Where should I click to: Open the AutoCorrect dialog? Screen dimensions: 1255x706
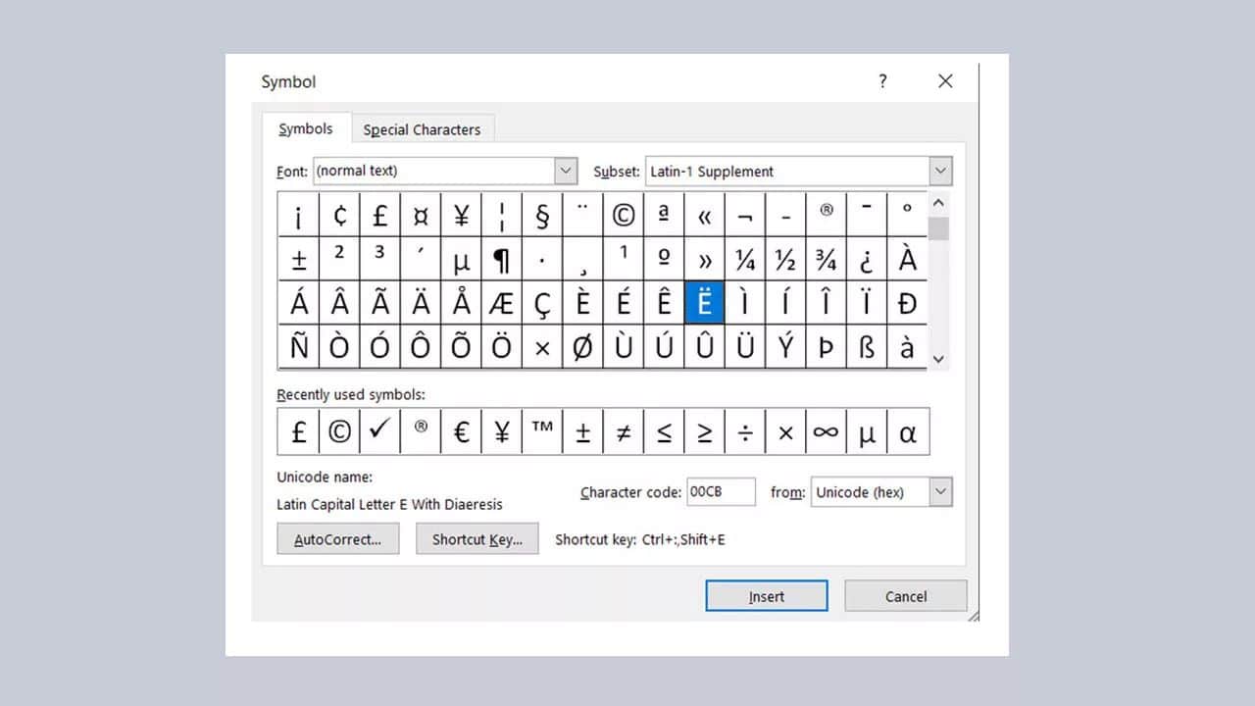[x=337, y=538]
